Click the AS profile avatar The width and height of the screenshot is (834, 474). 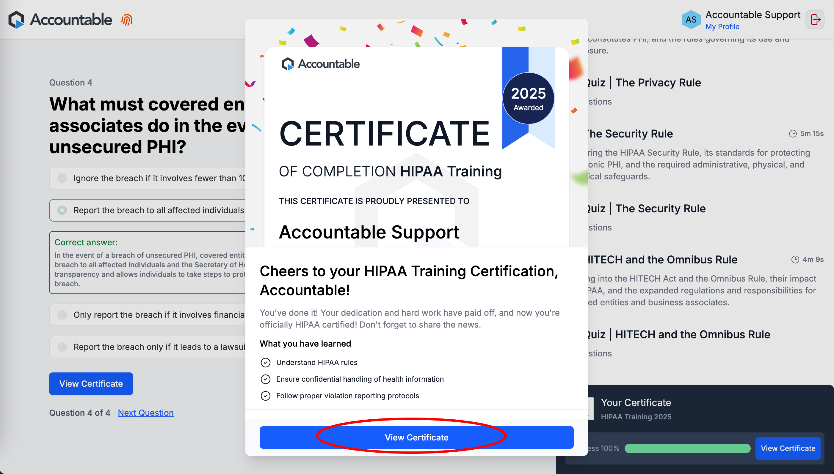coord(691,20)
